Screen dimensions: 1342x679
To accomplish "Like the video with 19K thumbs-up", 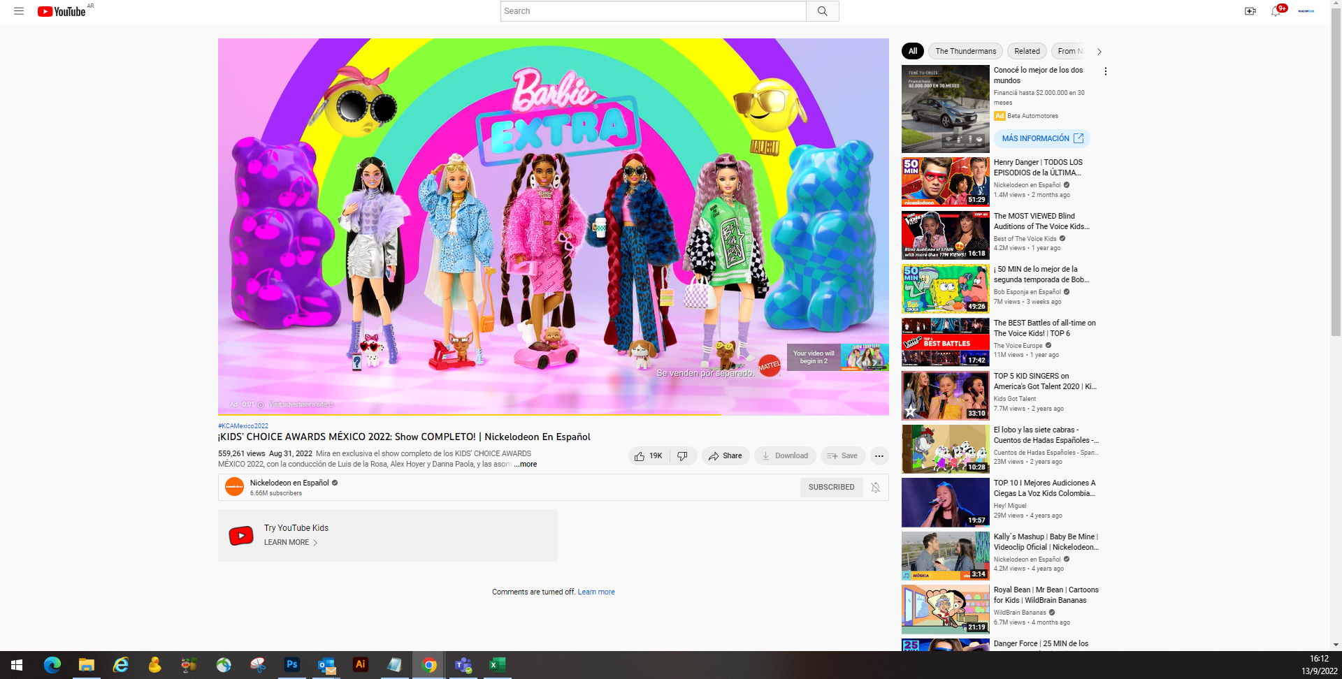I will (648, 456).
